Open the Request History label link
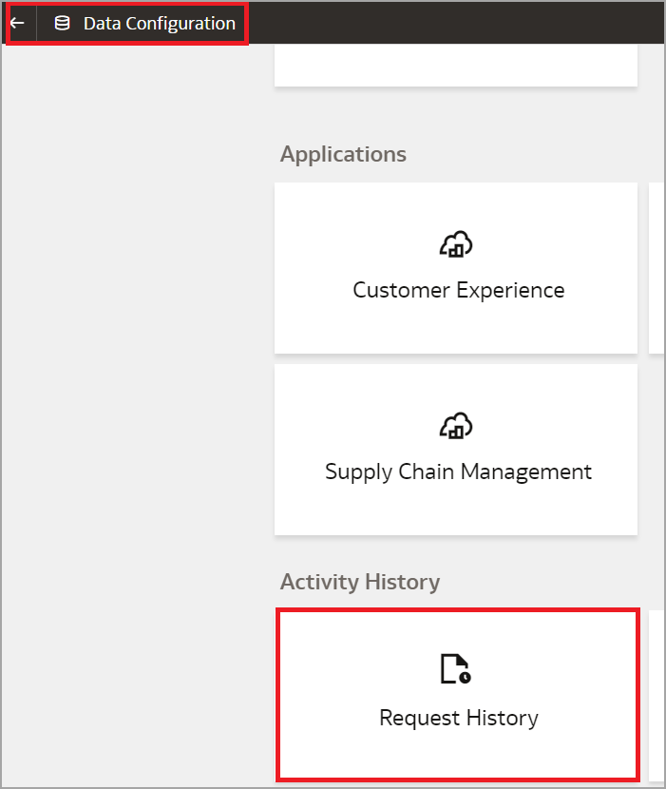This screenshot has width=666, height=789. tap(458, 718)
